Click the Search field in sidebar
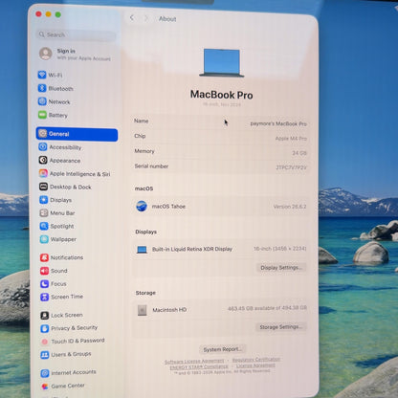The image size is (398, 398). pyautogui.click(x=76, y=34)
